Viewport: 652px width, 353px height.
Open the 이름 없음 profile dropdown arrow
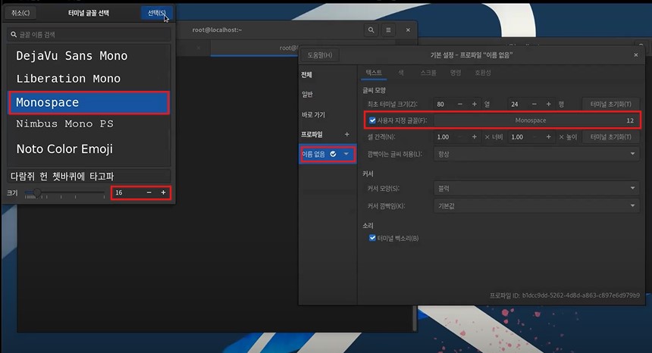[x=346, y=154]
